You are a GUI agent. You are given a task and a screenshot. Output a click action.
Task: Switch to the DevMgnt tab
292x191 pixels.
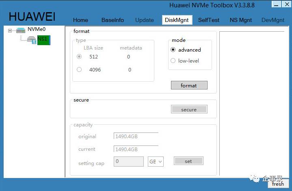[x=273, y=20]
